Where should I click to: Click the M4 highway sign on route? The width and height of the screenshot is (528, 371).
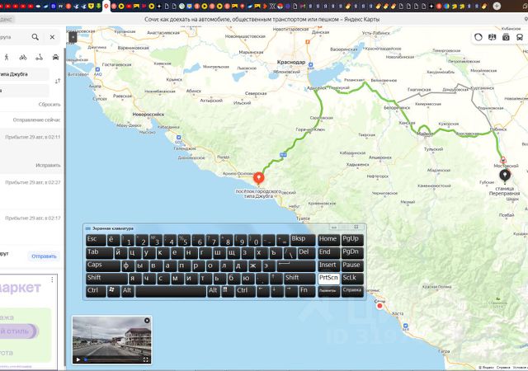[x=283, y=155]
